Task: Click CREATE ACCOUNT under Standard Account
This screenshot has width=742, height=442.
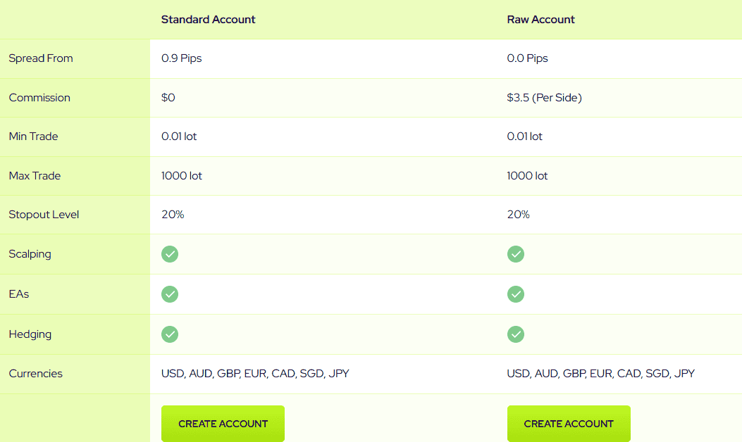Action: pos(223,423)
